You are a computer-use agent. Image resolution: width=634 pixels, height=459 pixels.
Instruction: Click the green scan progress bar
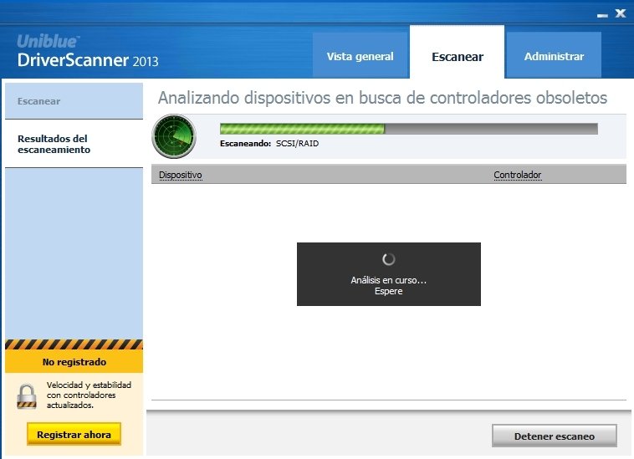(409, 129)
